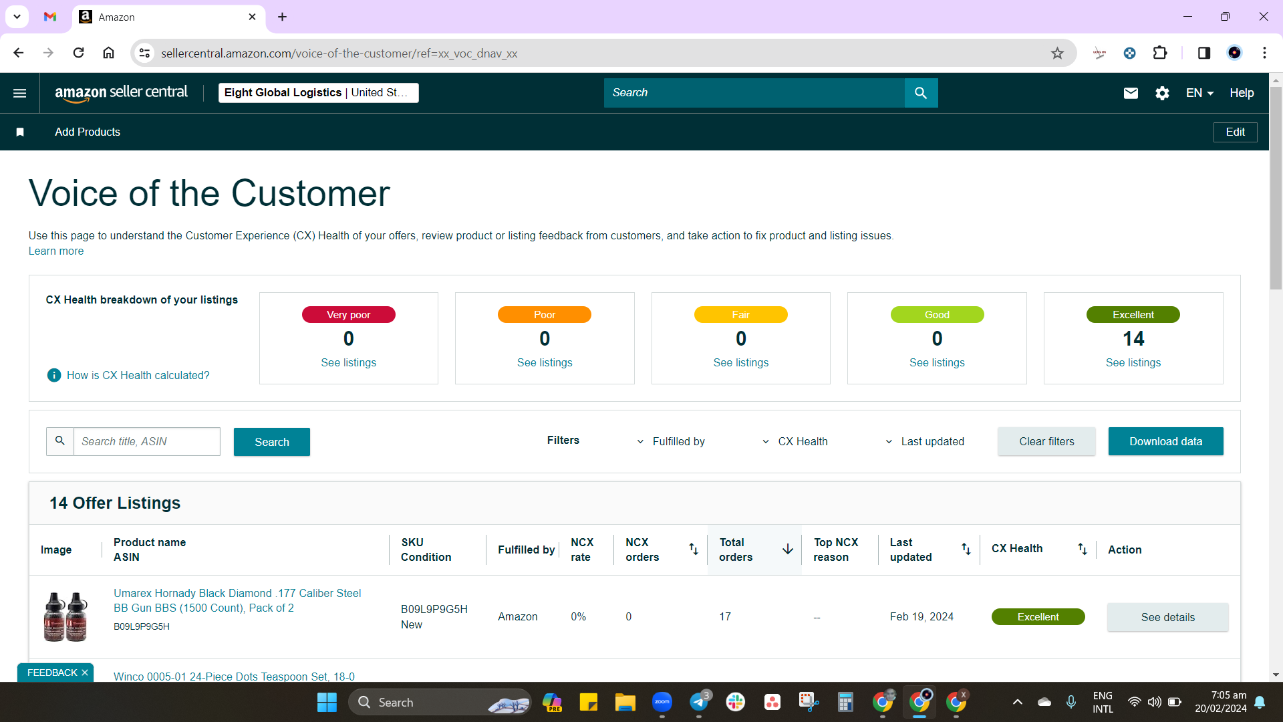Click the browser back arrow

pos(19,53)
